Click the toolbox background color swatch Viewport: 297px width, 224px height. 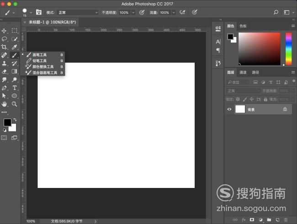[13, 128]
